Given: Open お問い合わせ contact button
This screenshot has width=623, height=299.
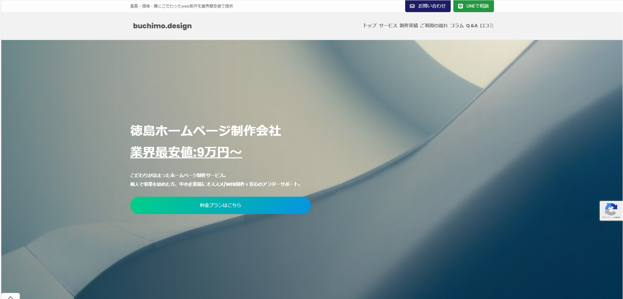Looking at the screenshot, I should click(x=428, y=6).
